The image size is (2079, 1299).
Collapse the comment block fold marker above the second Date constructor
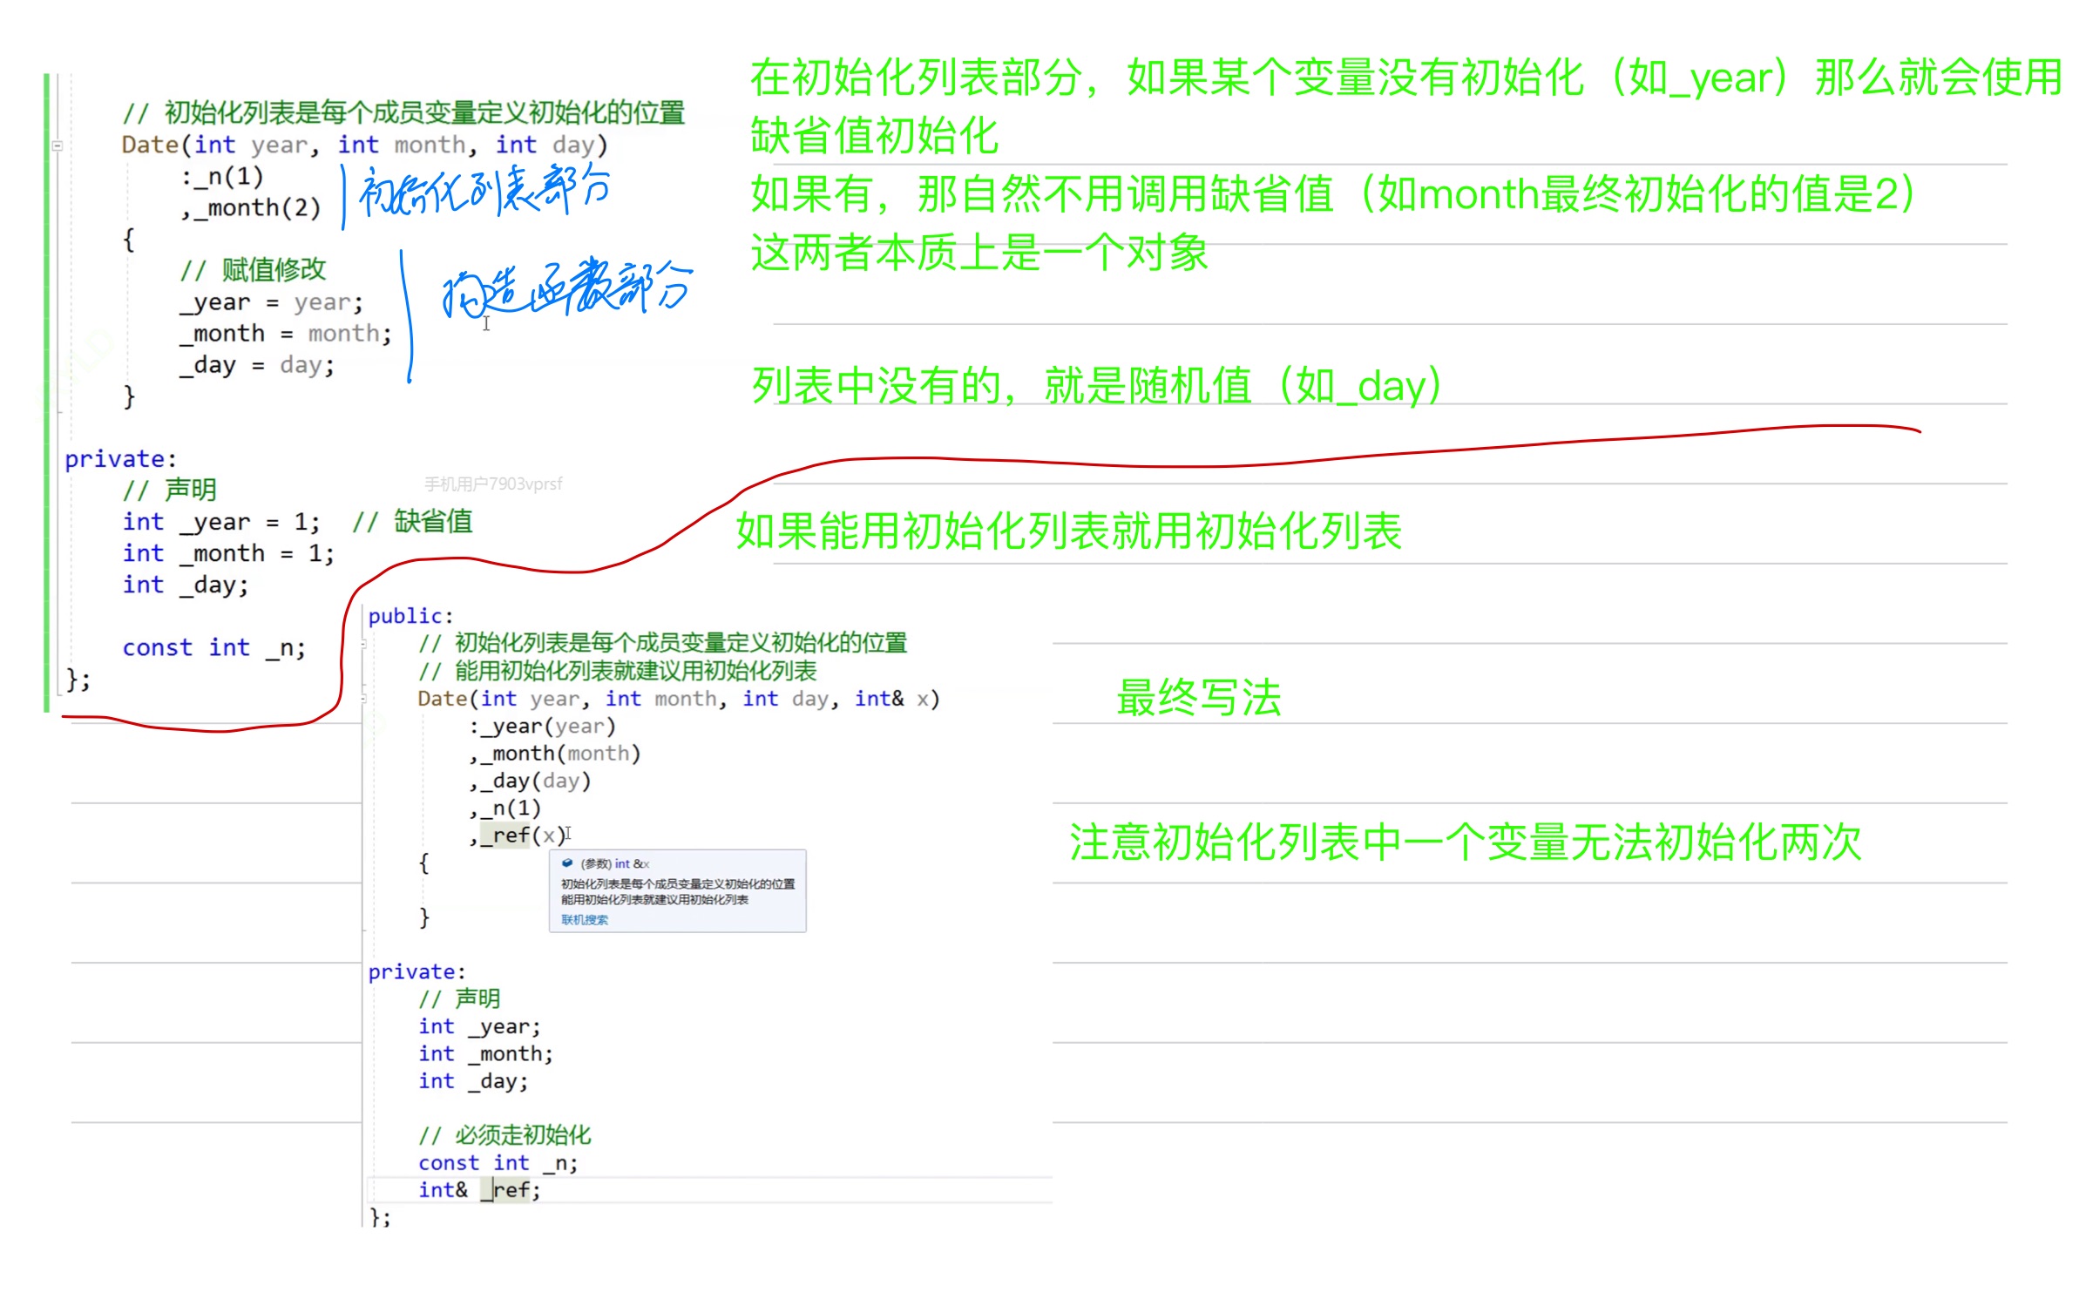coord(364,645)
